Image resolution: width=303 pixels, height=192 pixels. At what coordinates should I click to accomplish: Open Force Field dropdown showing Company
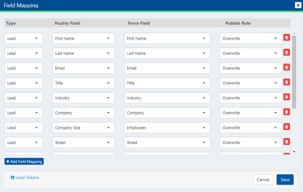tap(167, 113)
